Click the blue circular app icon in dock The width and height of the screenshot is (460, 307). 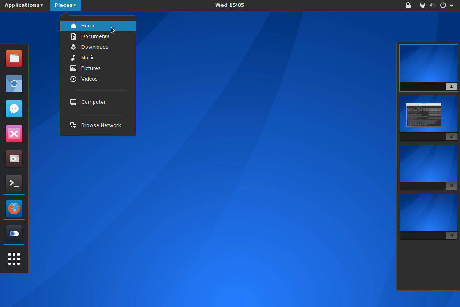pyautogui.click(x=14, y=84)
